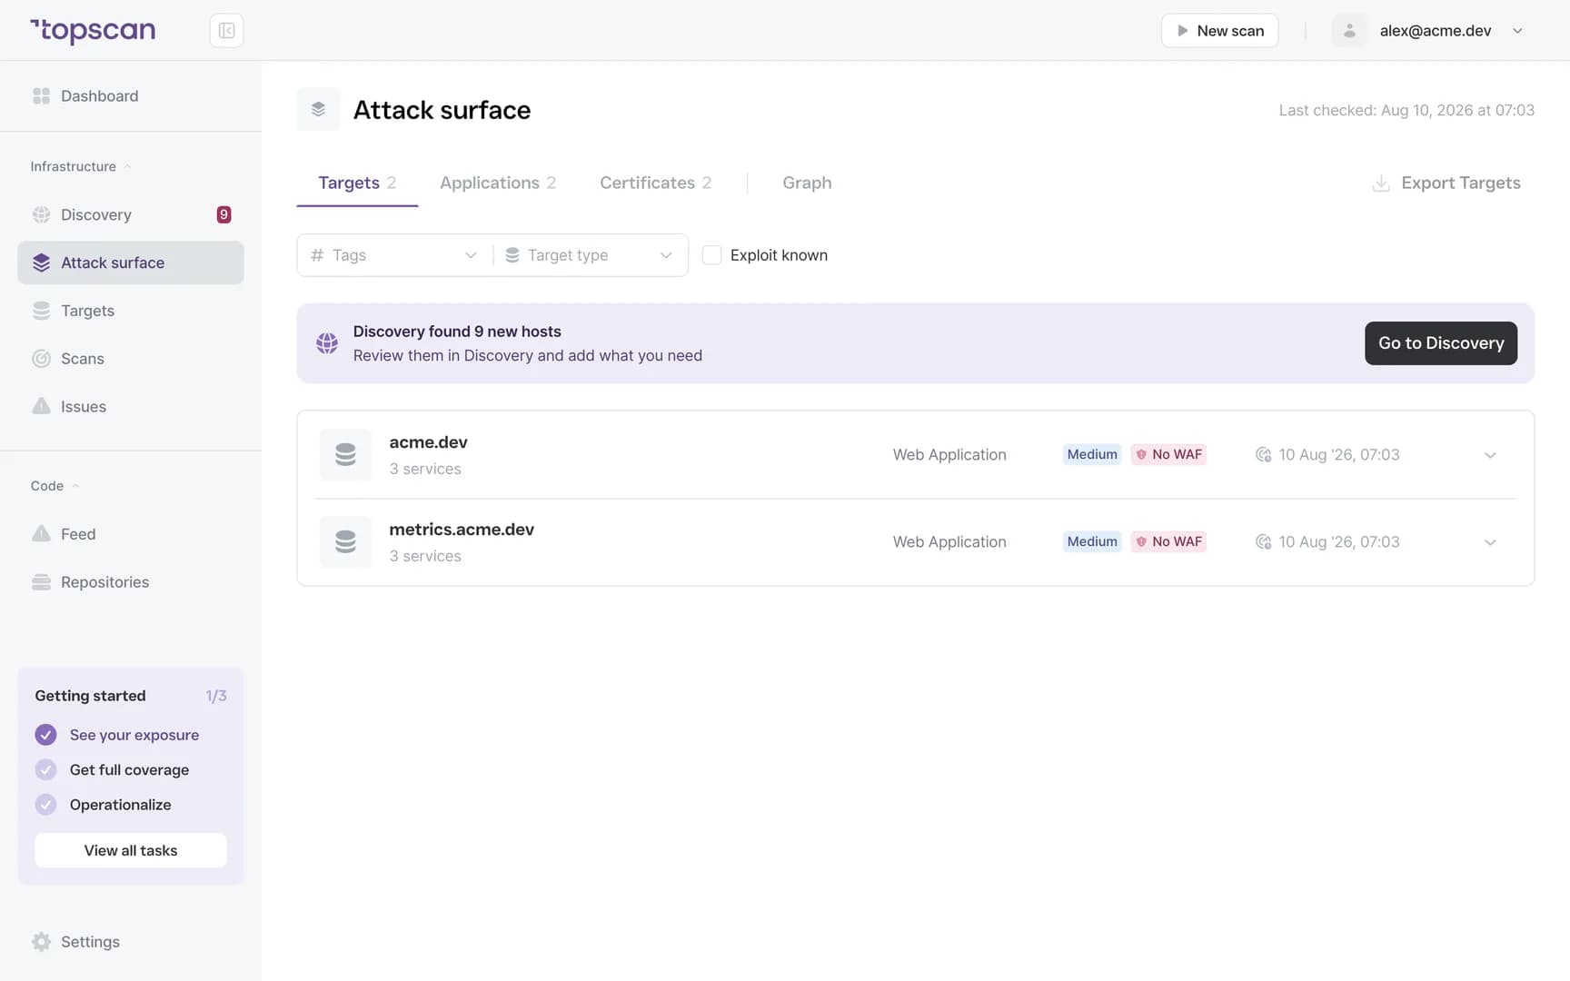Click the Get full coverage task check

click(x=45, y=769)
